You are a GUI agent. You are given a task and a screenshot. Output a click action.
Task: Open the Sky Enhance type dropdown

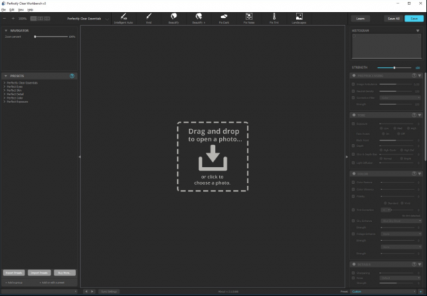(x=401, y=221)
